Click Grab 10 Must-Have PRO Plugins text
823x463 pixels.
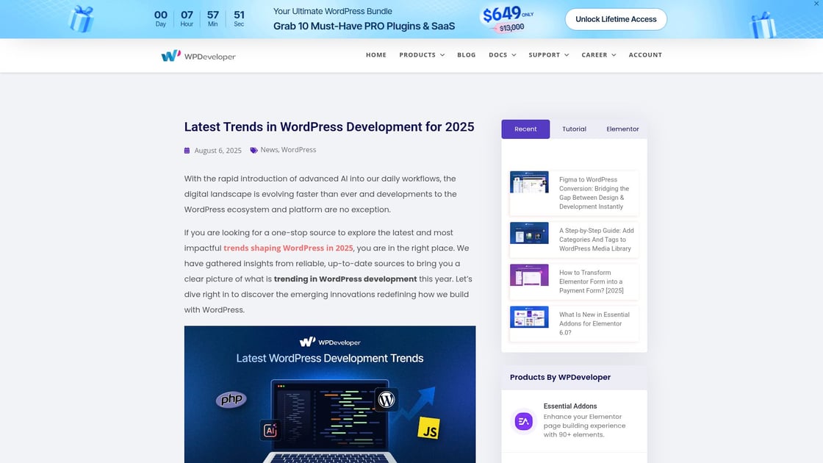pyautogui.click(x=364, y=26)
